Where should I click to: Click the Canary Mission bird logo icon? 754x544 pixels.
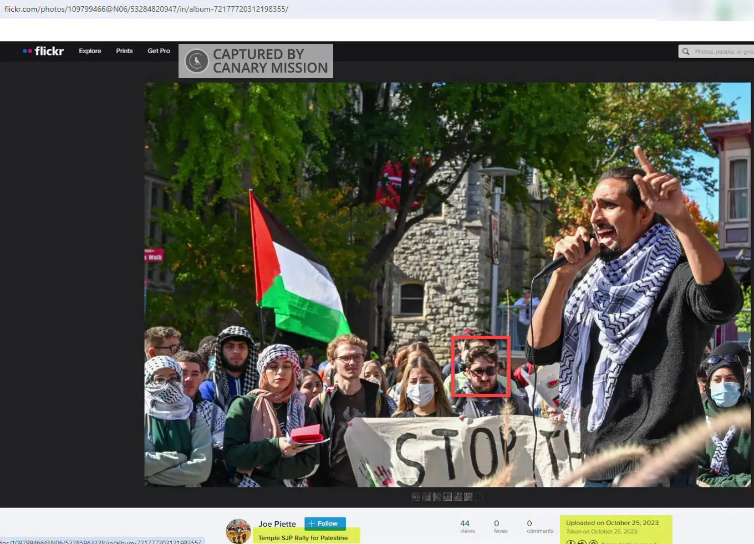196,61
